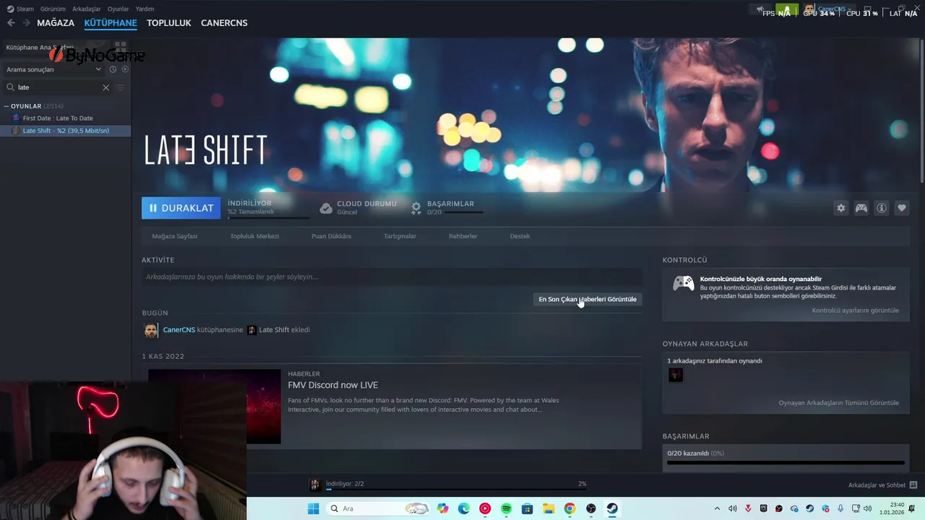Open Topluluk Merkezi link
Viewport: 925px width, 520px height.
point(254,236)
